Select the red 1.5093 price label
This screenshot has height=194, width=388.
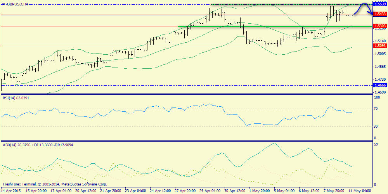379,45
